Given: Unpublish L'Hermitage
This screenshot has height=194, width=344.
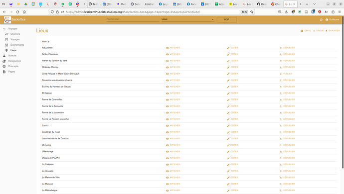Looking at the screenshot, I should click(x=287, y=152).
